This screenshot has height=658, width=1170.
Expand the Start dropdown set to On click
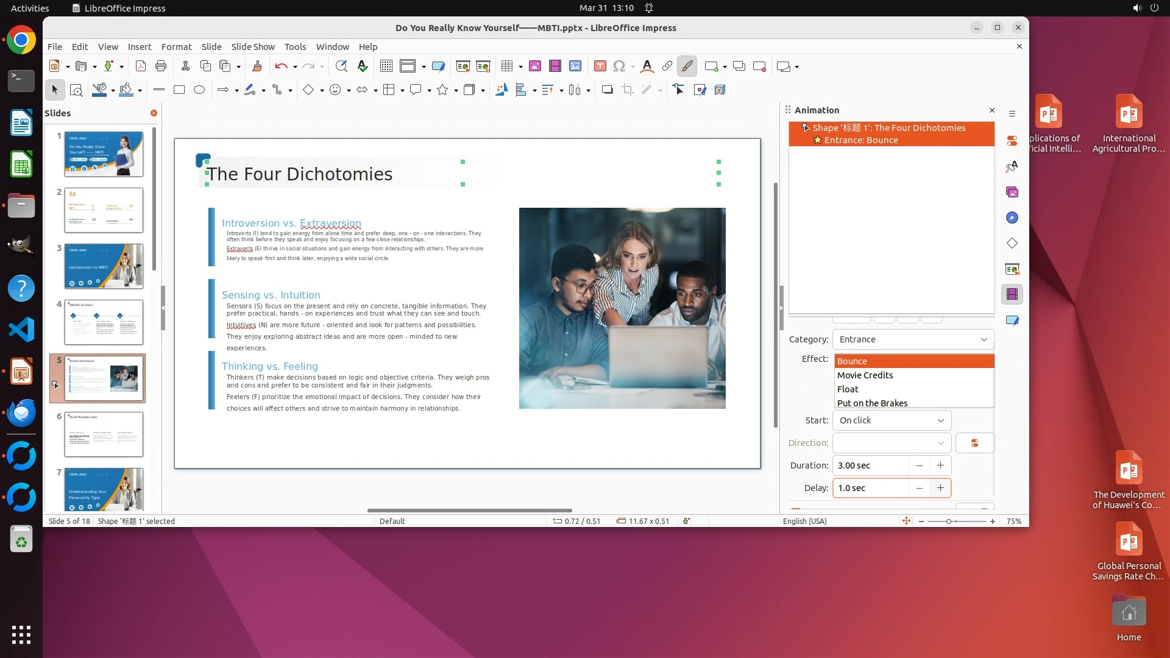coord(892,420)
